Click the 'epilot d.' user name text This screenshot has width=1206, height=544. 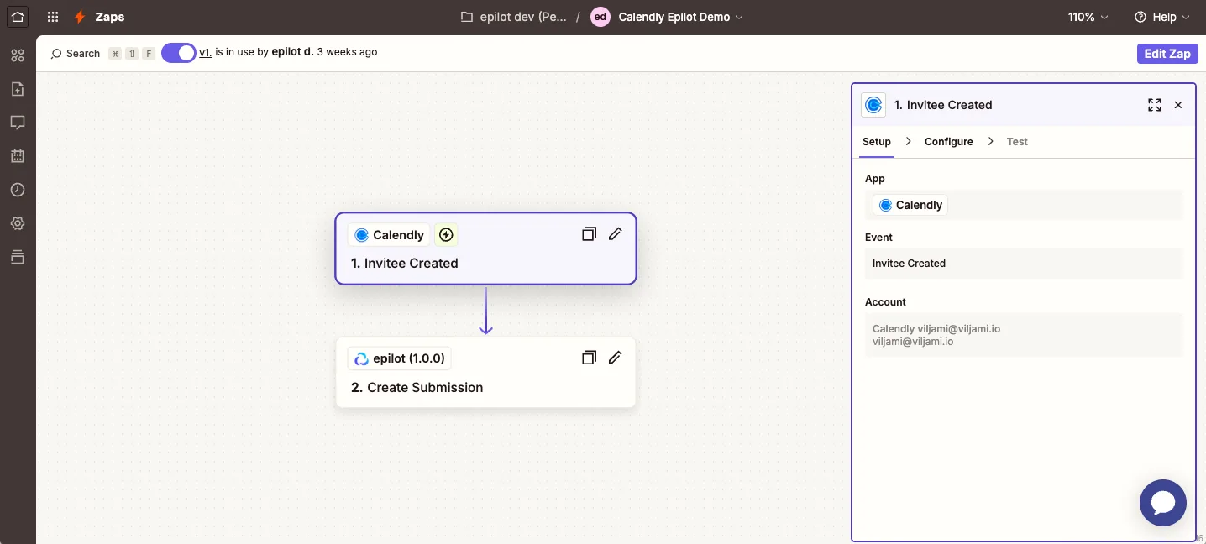point(292,52)
